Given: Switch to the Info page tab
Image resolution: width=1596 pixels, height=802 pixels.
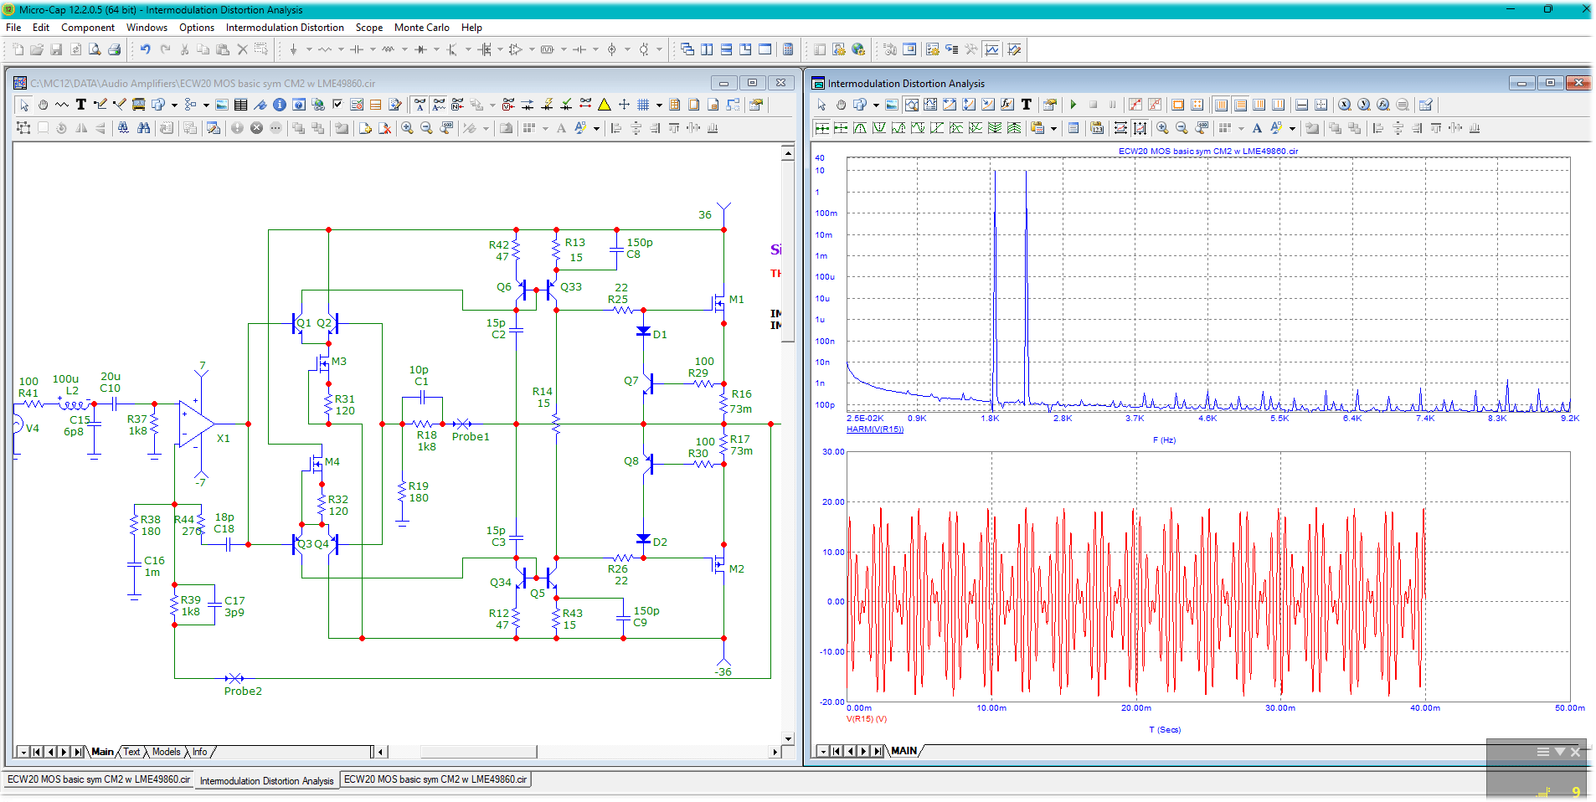Looking at the screenshot, I should 199,752.
